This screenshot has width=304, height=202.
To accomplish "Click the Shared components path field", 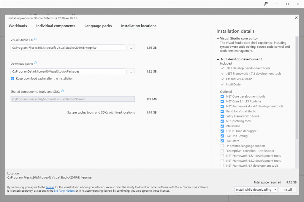I will 73,99.
